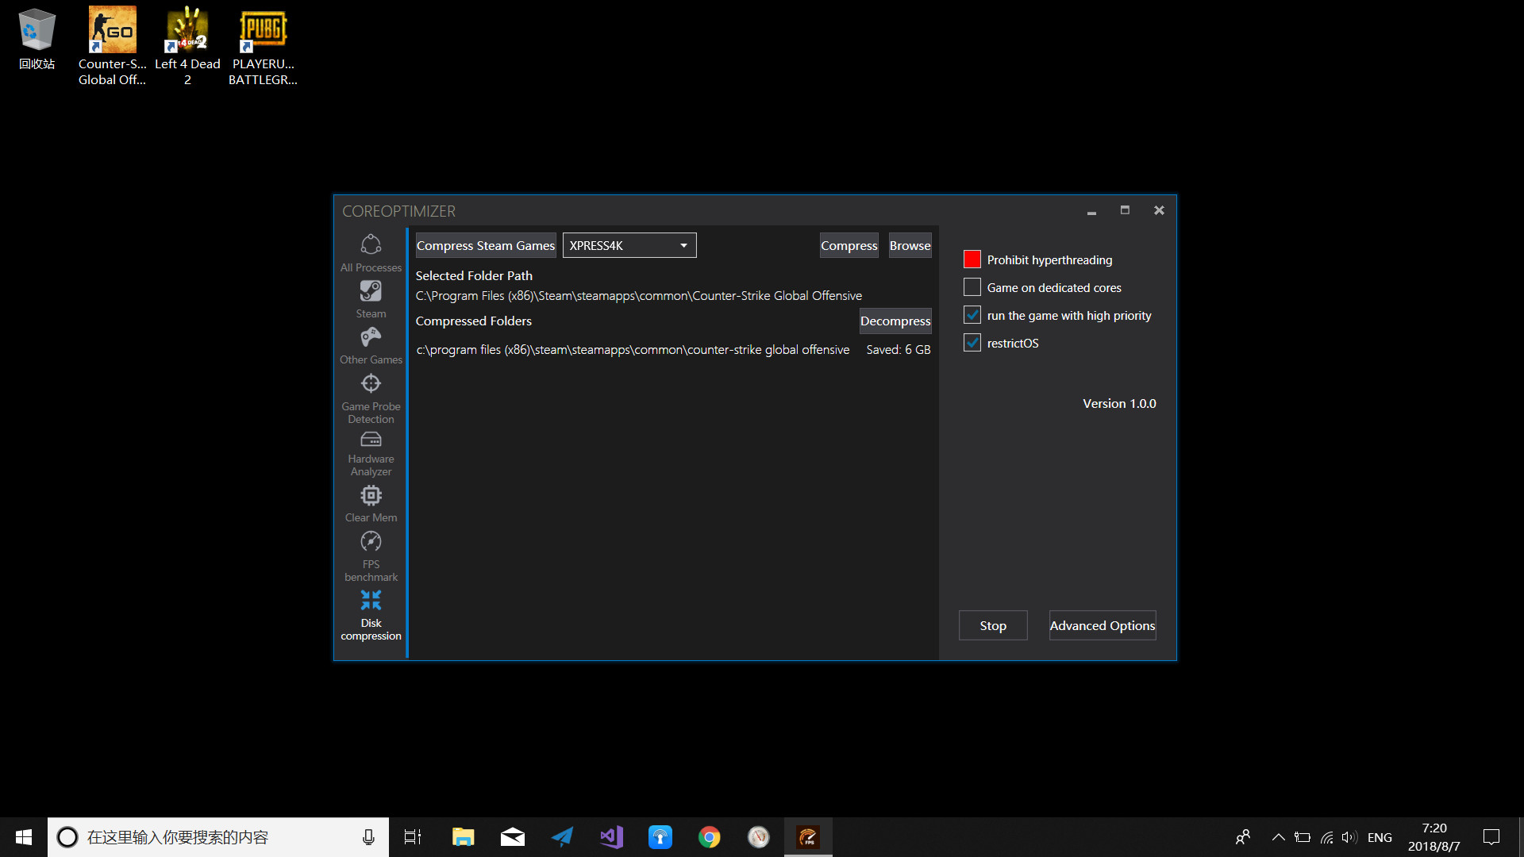Check Game on dedicated cores
This screenshot has width=1524, height=857.
pyautogui.click(x=972, y=286)
